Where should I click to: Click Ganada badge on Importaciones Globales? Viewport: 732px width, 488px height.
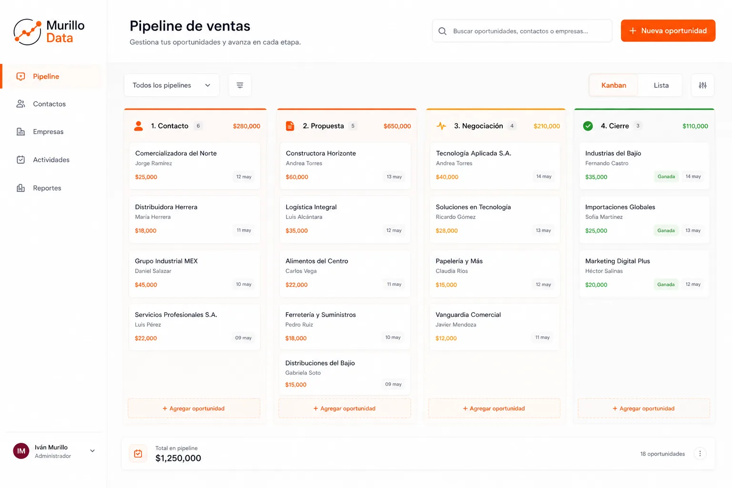point(666,231)
